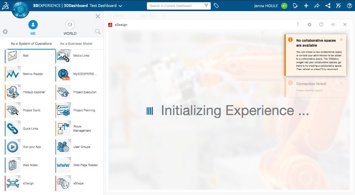Open the tags icon next to search
Viewport: 355px width, 195px height.
216,6
